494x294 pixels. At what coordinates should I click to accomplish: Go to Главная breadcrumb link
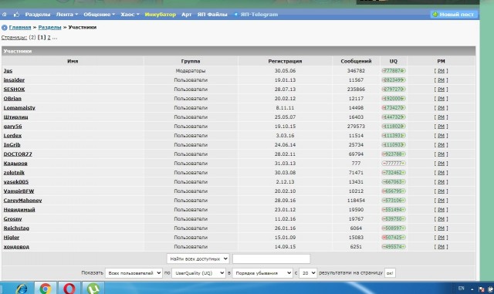pos(20,28)
